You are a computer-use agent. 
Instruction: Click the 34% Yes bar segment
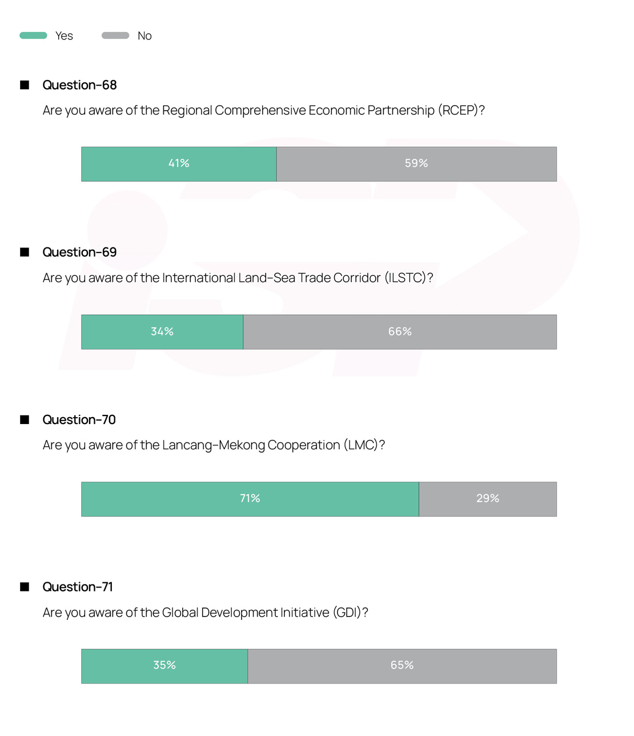click(x=162, y=332)
